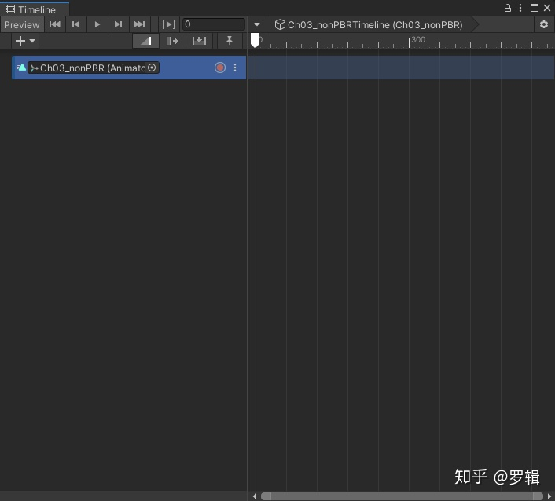Select the Replace edit mode icon
555x501 pixels.
[x=199, y=41]
